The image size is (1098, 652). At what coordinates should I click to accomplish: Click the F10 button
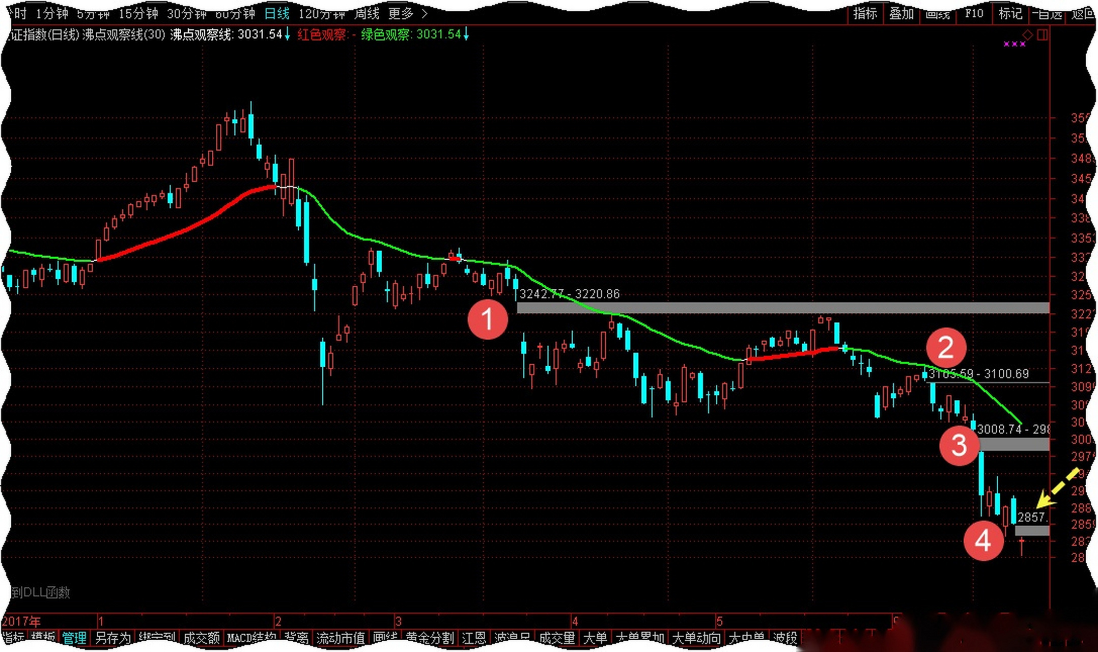(x=974, y=14)
